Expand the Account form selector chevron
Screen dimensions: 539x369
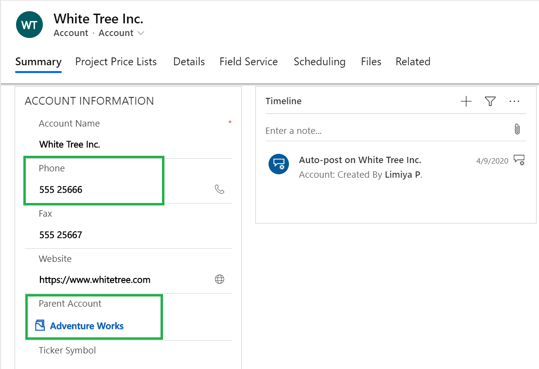coord(141,33)
